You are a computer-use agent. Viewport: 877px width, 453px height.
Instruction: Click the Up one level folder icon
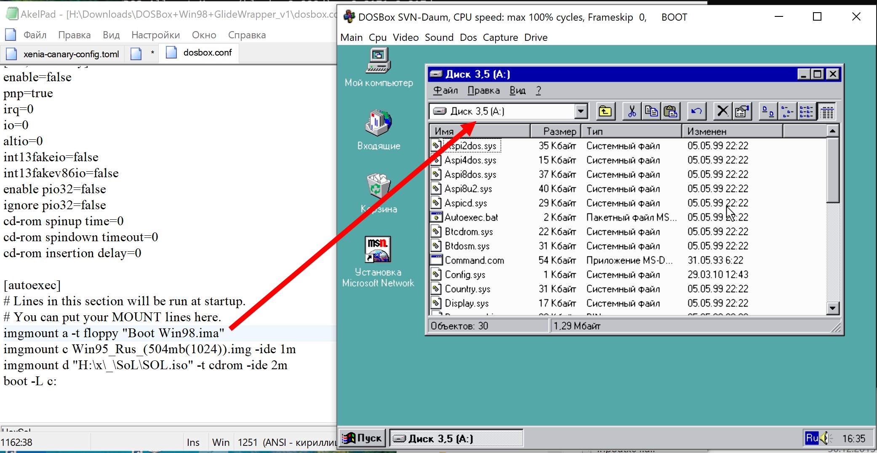coord(605,111)
